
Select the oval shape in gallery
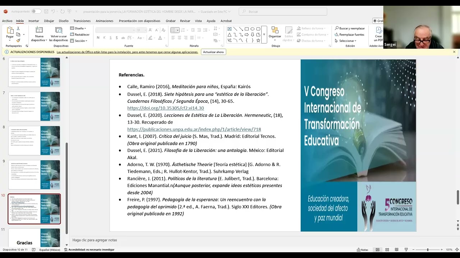[x=252, y=29]
